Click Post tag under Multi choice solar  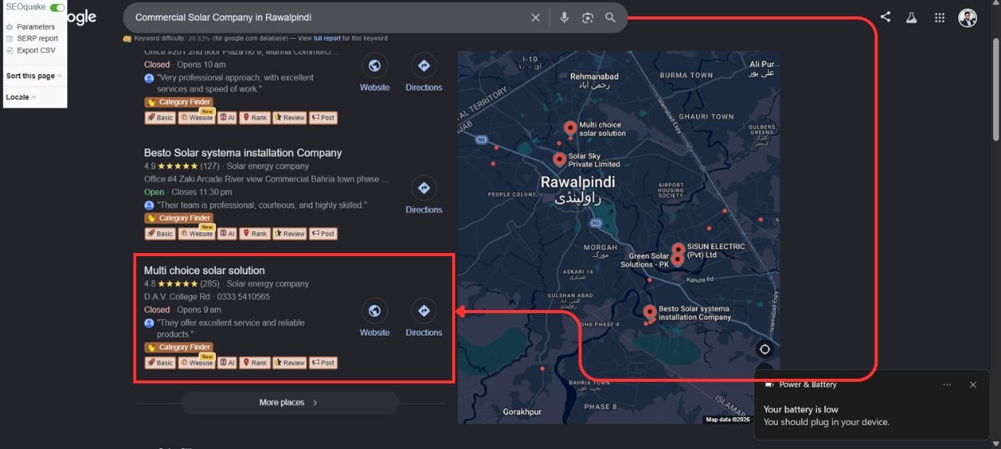tap(323, 362)
